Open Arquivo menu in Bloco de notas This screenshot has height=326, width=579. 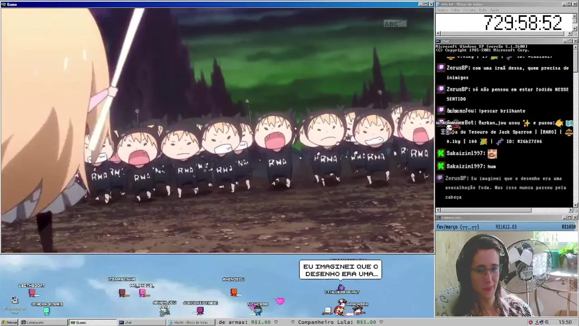(442, 10)
